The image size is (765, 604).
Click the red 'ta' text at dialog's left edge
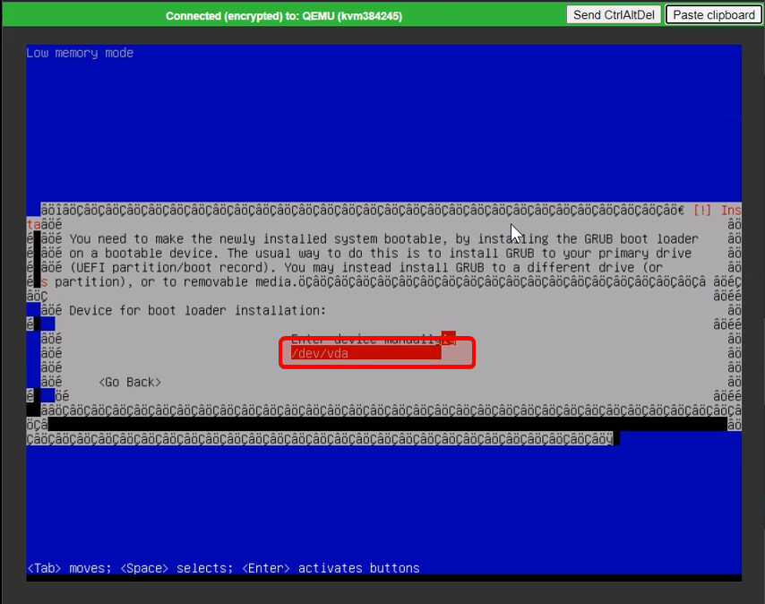33,224
